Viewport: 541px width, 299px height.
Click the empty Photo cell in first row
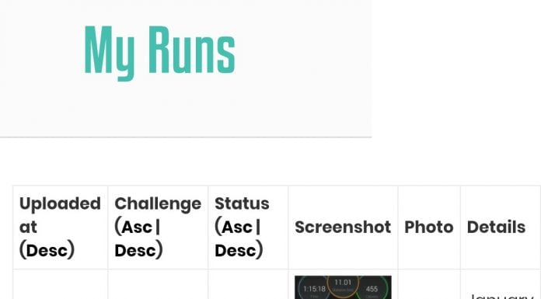[x=429, y=284]
